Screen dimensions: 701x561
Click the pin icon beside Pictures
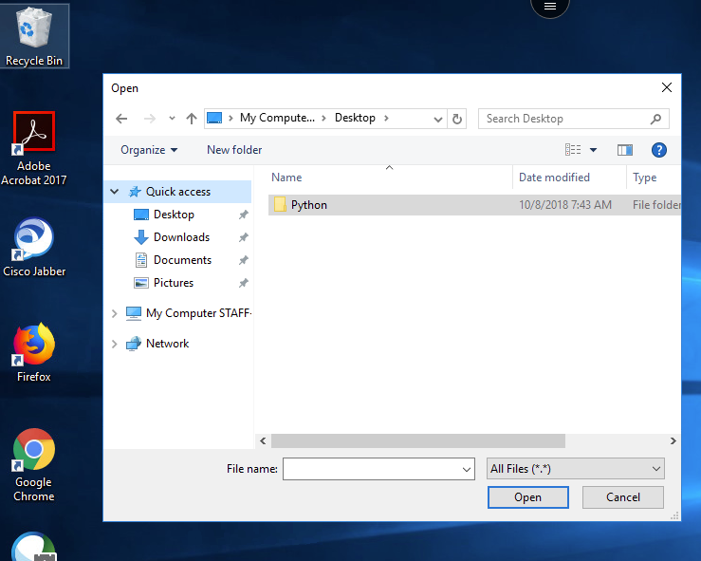coord(243,283)
